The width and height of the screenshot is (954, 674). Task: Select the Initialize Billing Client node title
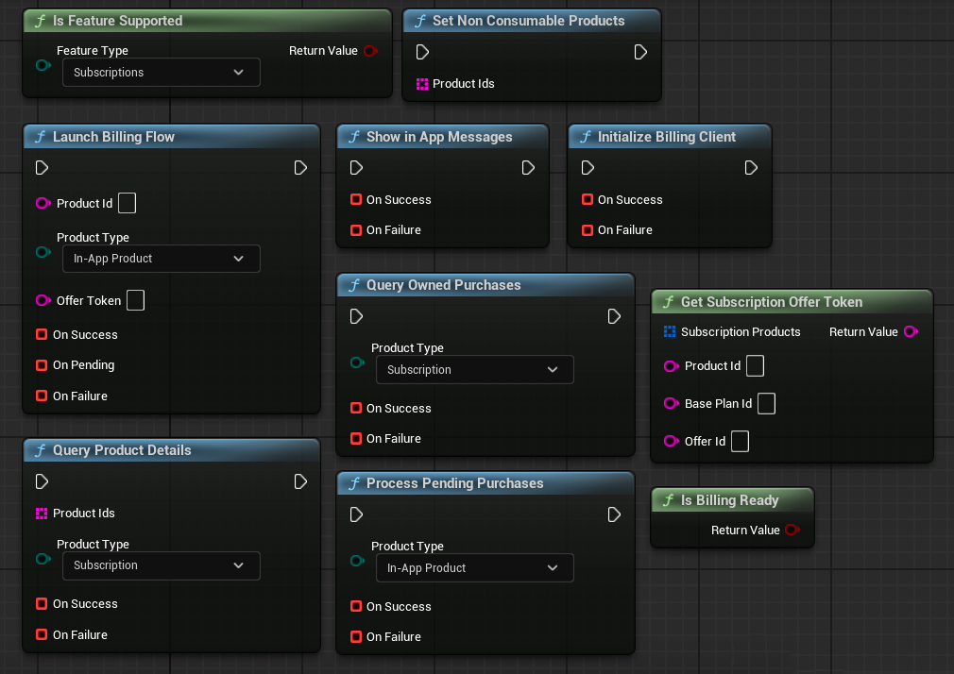[666, 137]
